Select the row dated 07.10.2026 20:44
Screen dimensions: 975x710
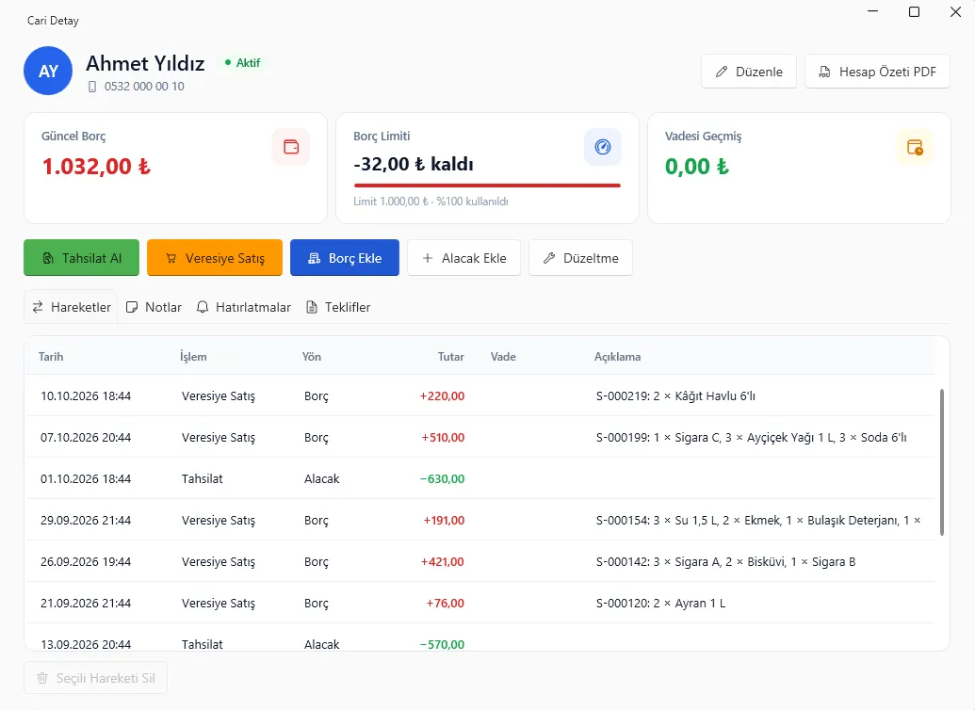coord(479,438)
